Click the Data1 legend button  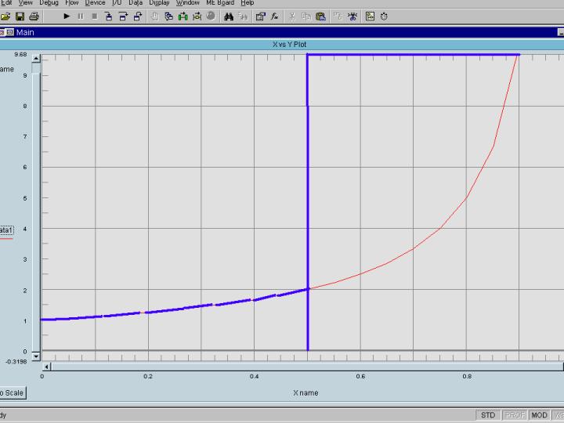[x=5, y=230]
